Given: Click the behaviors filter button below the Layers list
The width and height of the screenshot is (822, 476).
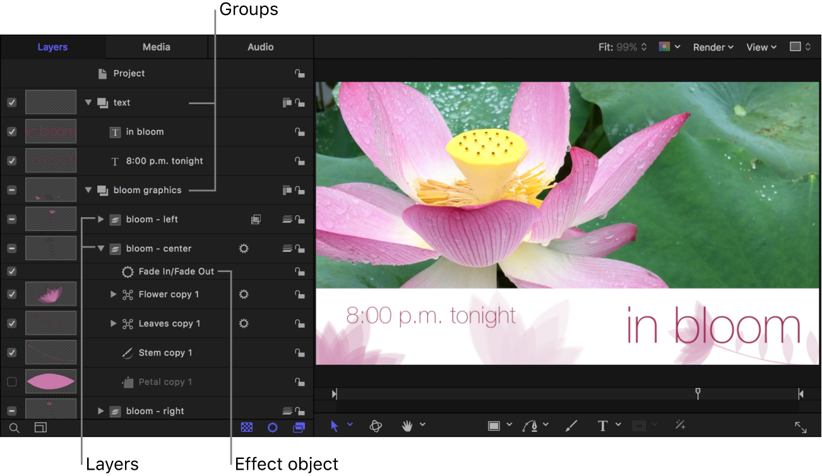Looking at the screenshot, I should [273, 427].
